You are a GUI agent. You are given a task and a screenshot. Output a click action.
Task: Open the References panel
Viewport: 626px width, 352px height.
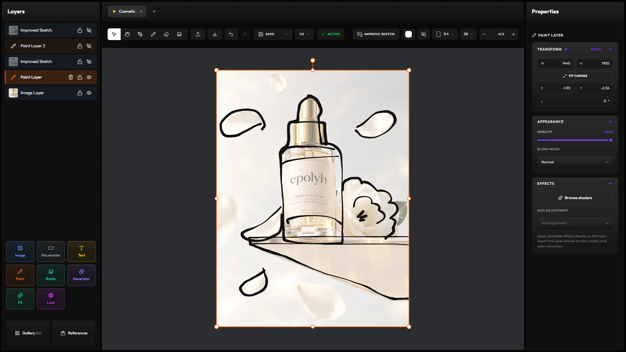pyautogui.click(x=74, y=333)
